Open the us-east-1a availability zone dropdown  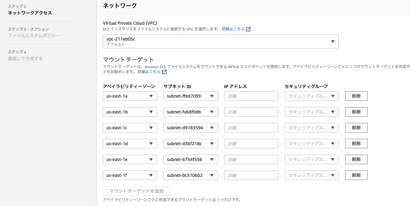[x=130, y=96]
